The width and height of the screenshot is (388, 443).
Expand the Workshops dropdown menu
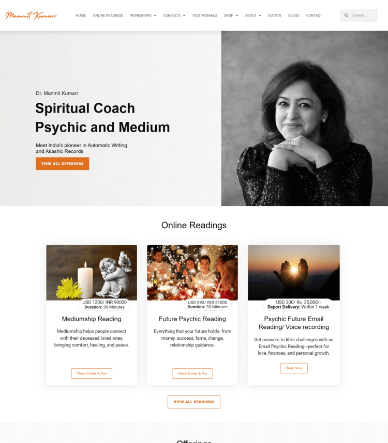coord(143,15)
